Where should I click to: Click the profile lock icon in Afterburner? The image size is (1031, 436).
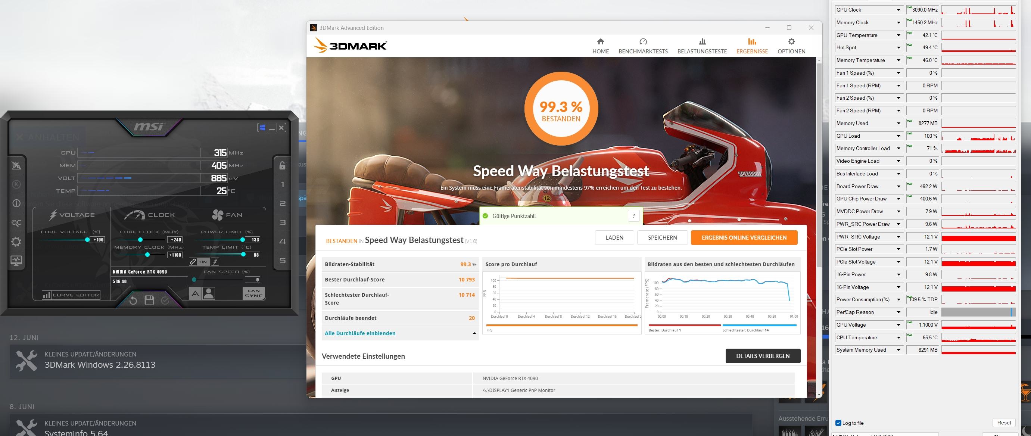pyautogui.click(x=282, y=165)
